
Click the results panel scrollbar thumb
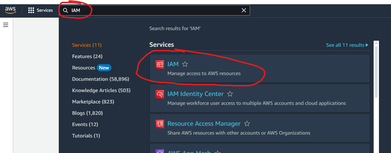click(x=376, y=72)
